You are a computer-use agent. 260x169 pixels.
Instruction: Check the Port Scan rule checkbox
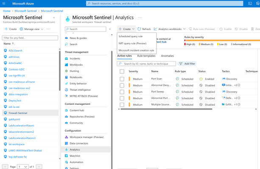pyautogui.click(x=122, y=79)
